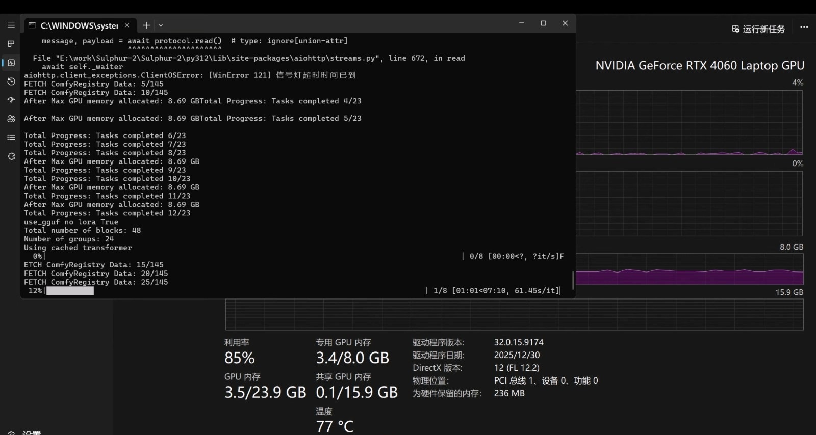Open the Processes page in Task Manager
This screenshot has height=435, width=816.
coord(11,44)
